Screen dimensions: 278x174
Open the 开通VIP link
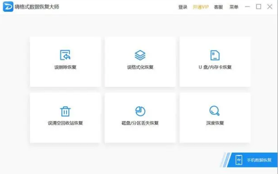(x=201, y=7)
